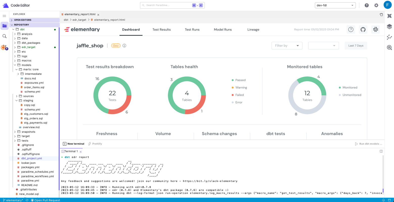The width and height of the screenshot is (394, 202).
Task: Open the dev-fdl branch dropdown
Action: point(335,5)
